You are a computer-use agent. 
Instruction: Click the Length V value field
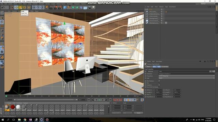tap(177, 92)
